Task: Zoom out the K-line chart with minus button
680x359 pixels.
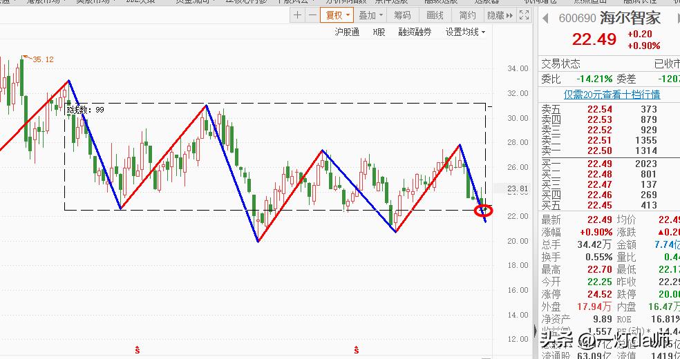Action: coord(312,16)
